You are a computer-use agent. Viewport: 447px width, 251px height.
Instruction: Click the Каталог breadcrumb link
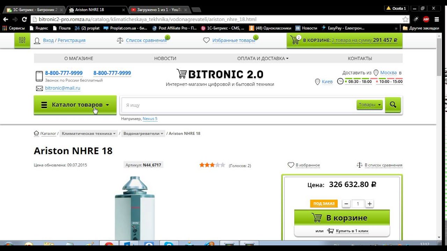(x=49, y=133)
